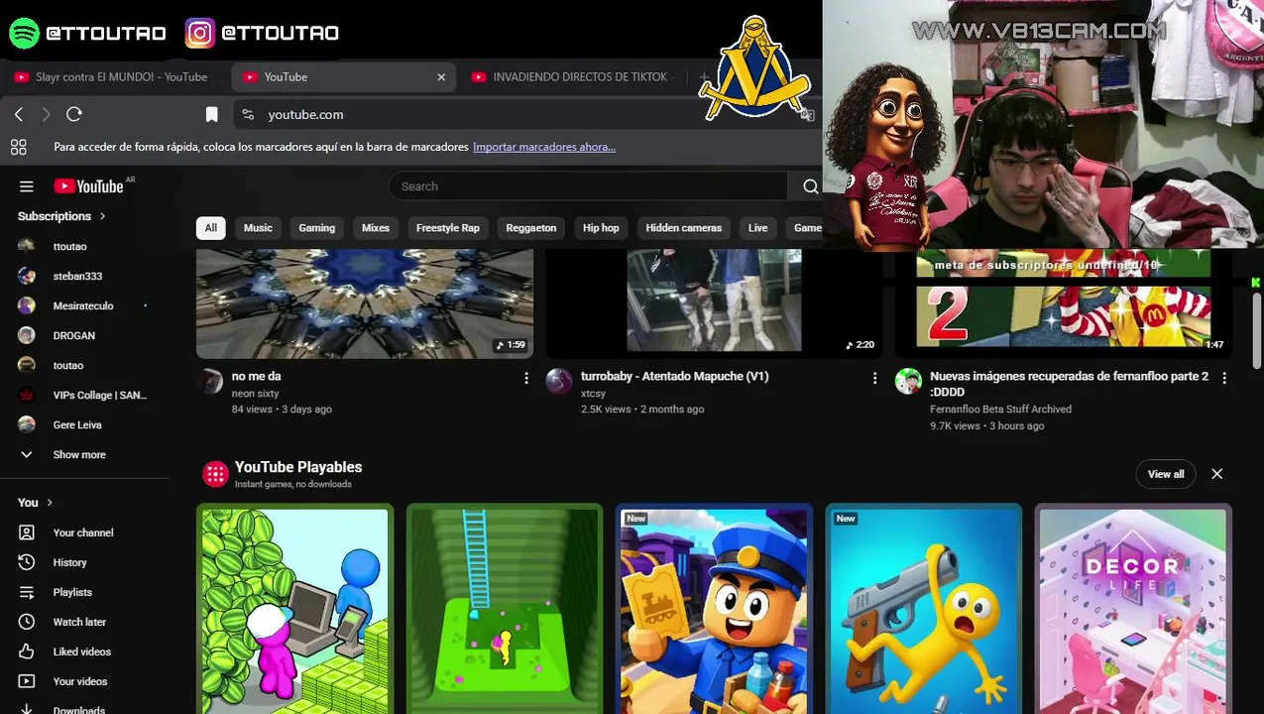This screenshot has height=714, width=1264.
Task: Click the browser forward arrow
Action: pos(46,114)
